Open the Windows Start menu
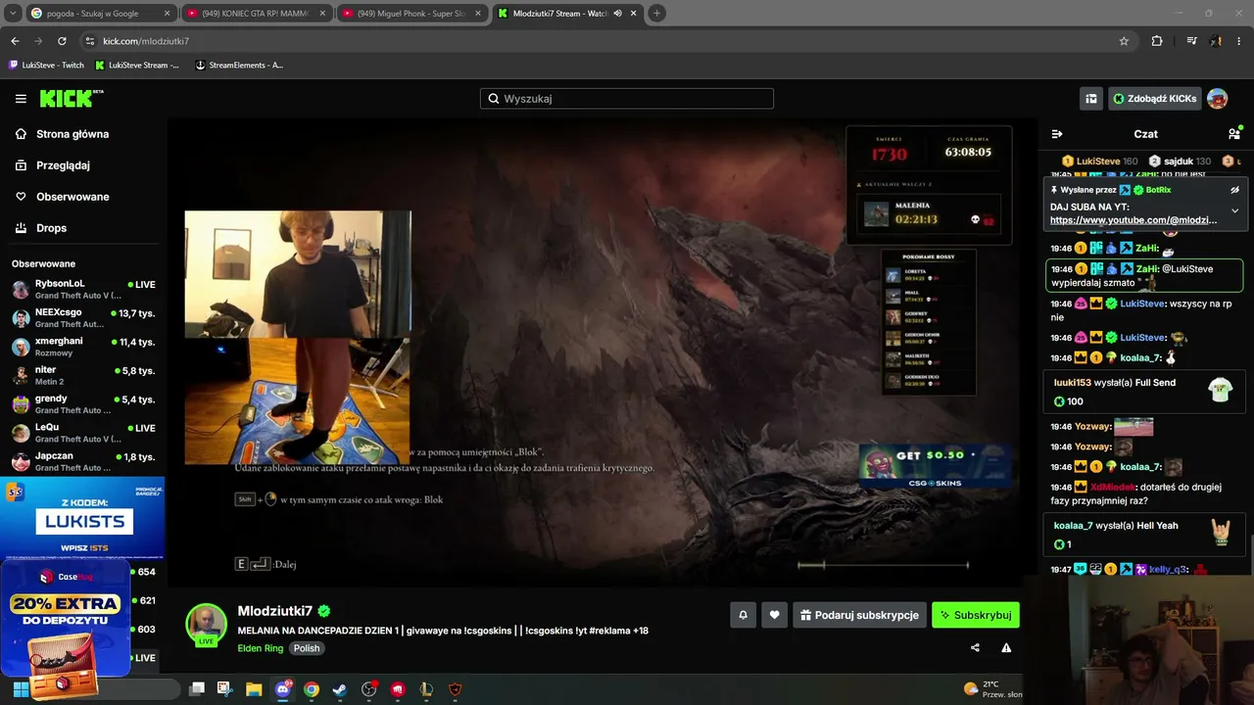Viewport: 1254px width, 705px height. (21, 689)
